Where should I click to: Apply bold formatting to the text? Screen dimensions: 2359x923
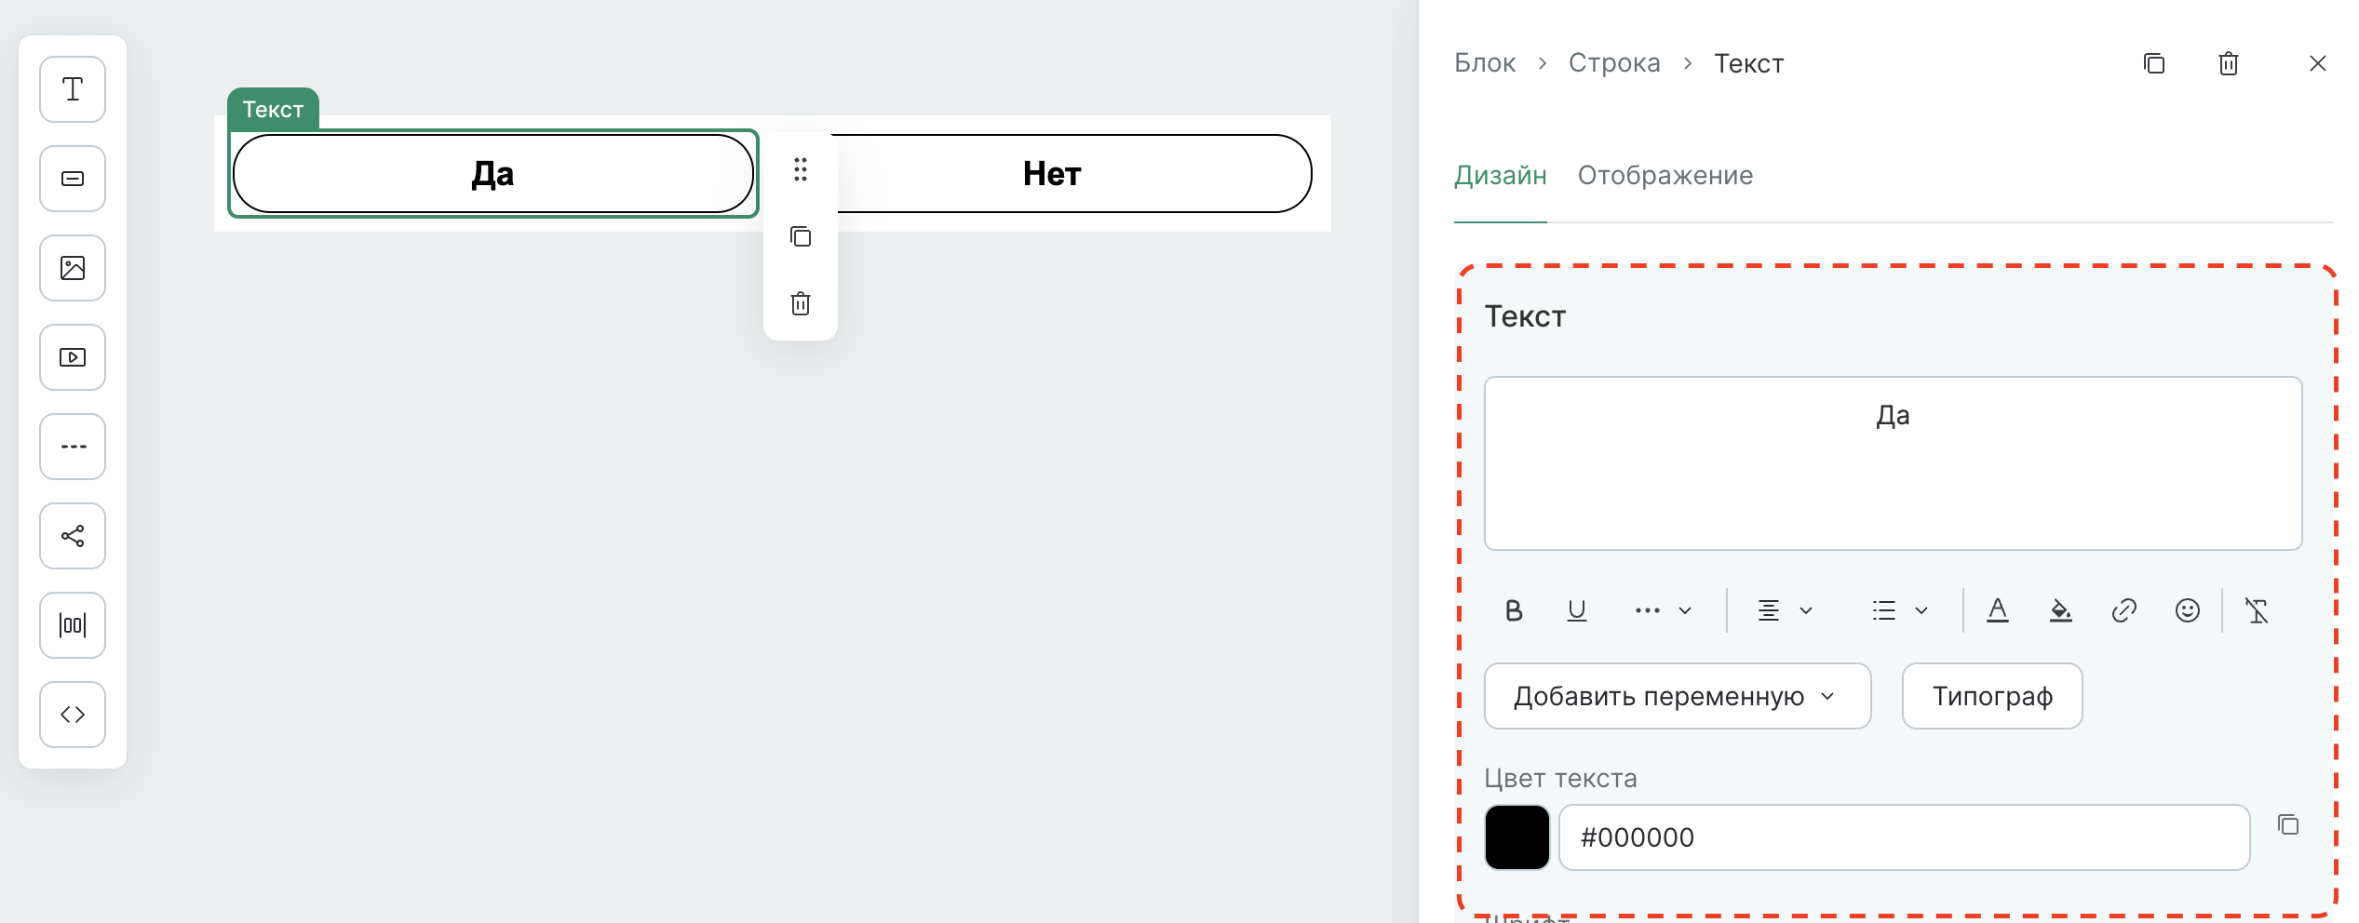[x=1514, y=610]
